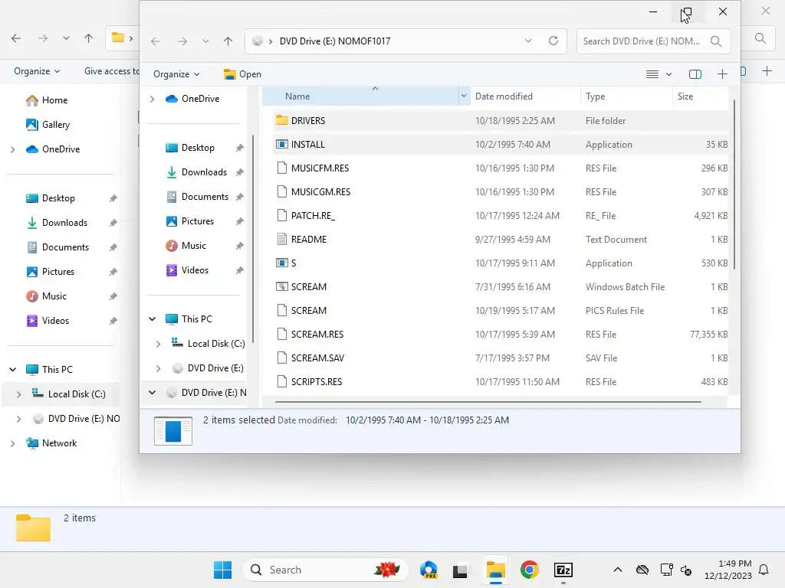785x588 pixels.
Task: Go back in the back Explorer window
Action: click(x=16, y=38)
